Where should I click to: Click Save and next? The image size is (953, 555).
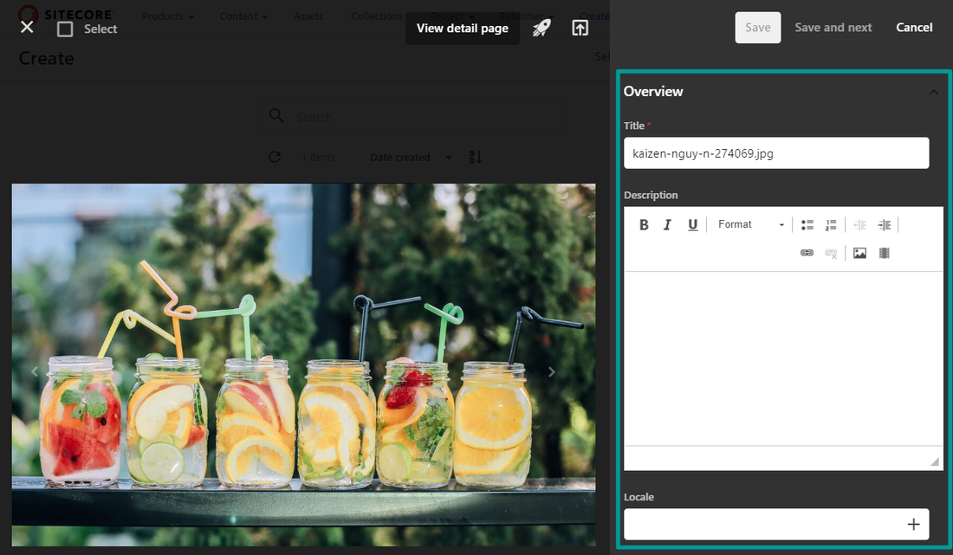click(833, 28)
